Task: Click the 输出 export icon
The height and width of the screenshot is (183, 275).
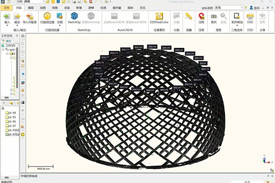Action: 17,18
